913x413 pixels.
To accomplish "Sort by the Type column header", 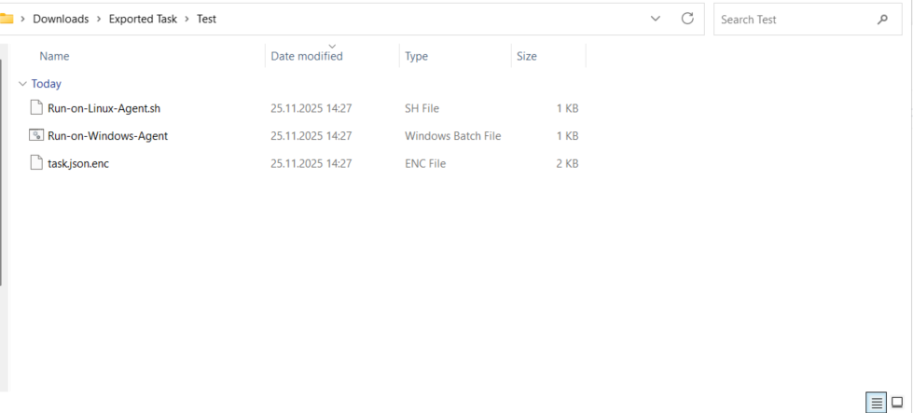I will pyautogui.click(x=416, y=56).
